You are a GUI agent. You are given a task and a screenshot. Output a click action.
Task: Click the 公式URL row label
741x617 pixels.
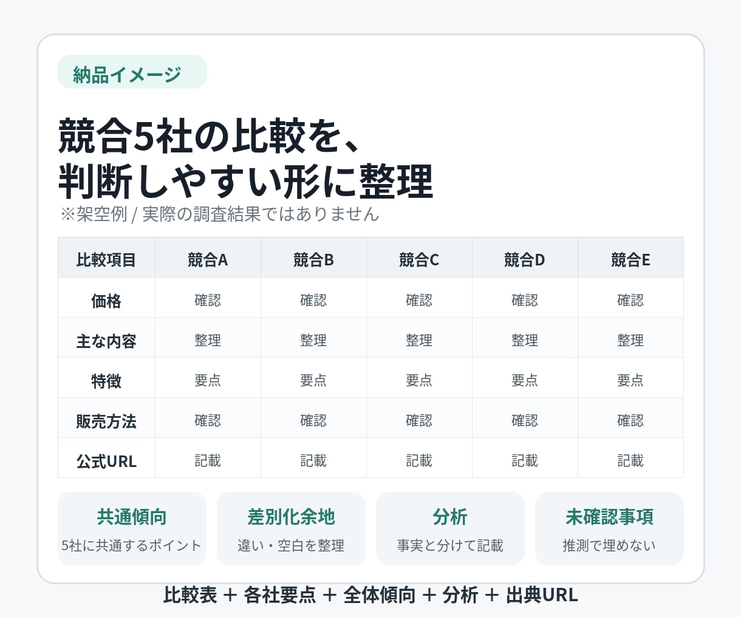tap(106, 458)
